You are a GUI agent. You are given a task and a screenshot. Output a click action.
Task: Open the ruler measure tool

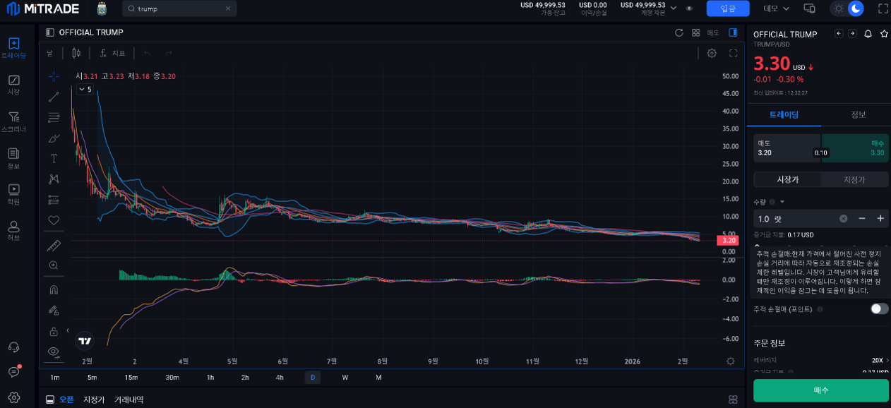click(54, 246)
